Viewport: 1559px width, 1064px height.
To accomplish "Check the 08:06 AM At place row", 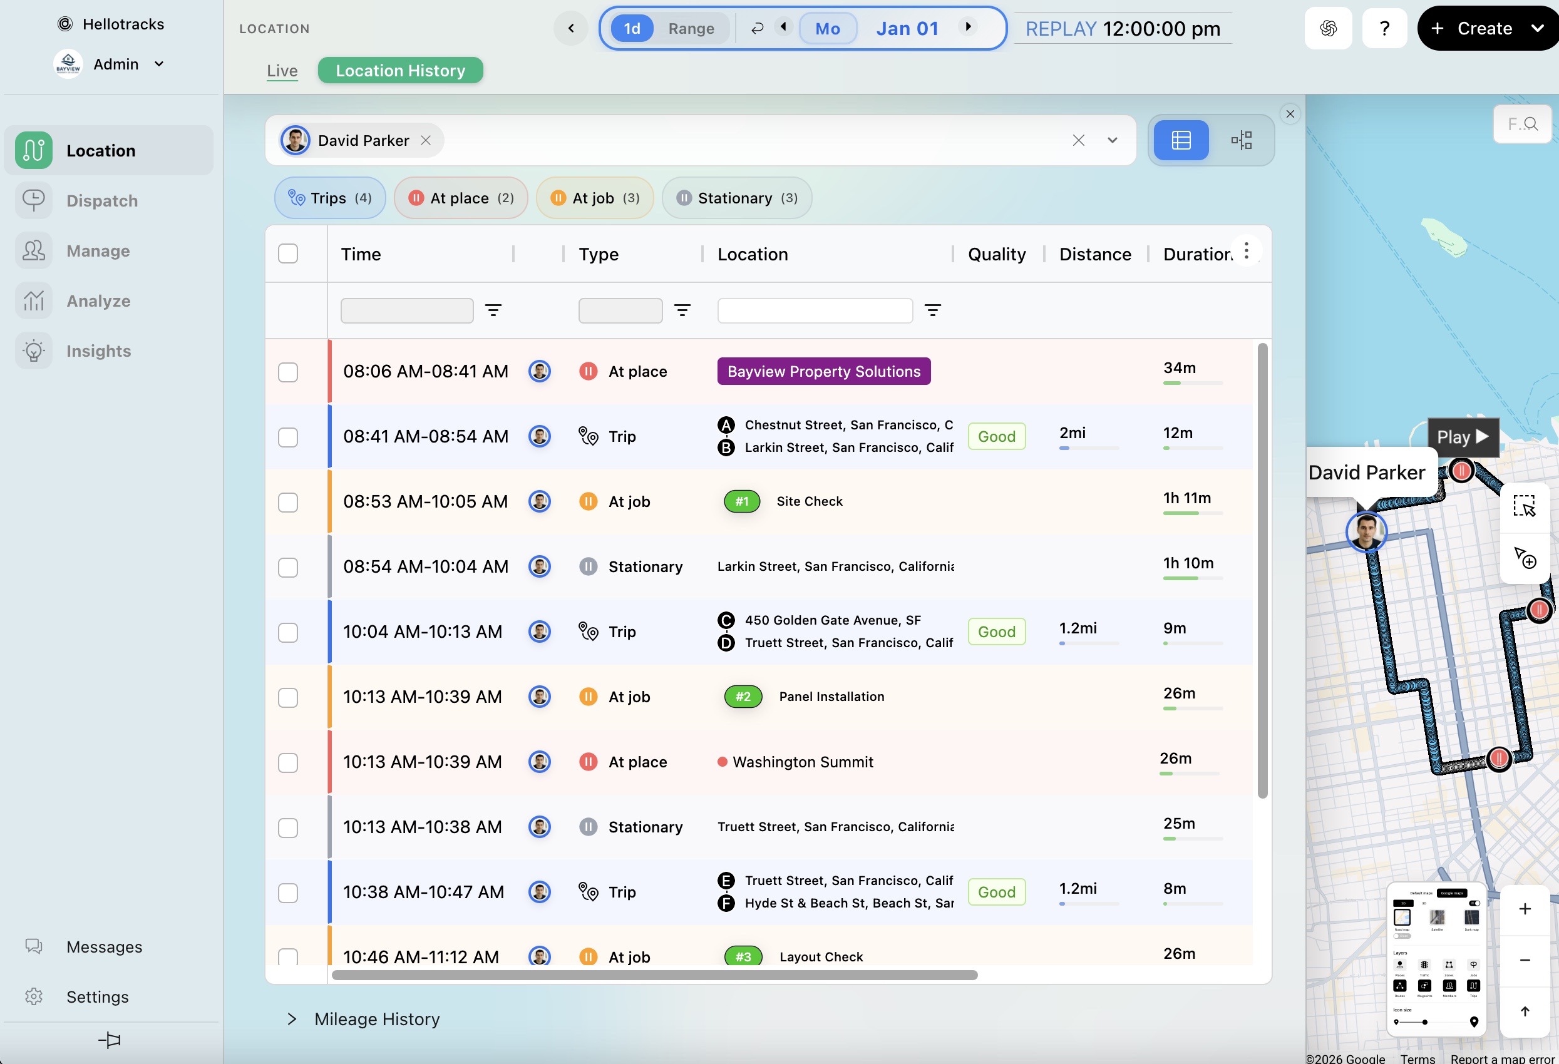I will click(288, 372).
